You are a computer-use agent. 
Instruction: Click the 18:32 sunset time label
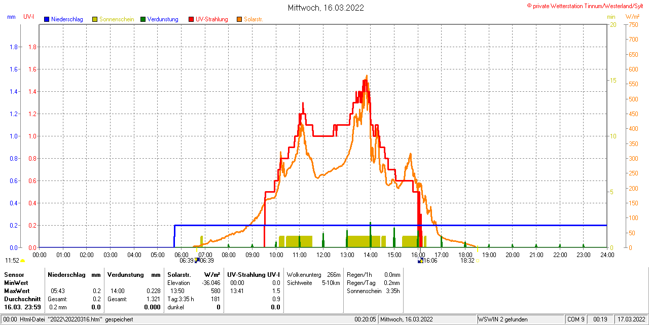click(x=467, y=261)
